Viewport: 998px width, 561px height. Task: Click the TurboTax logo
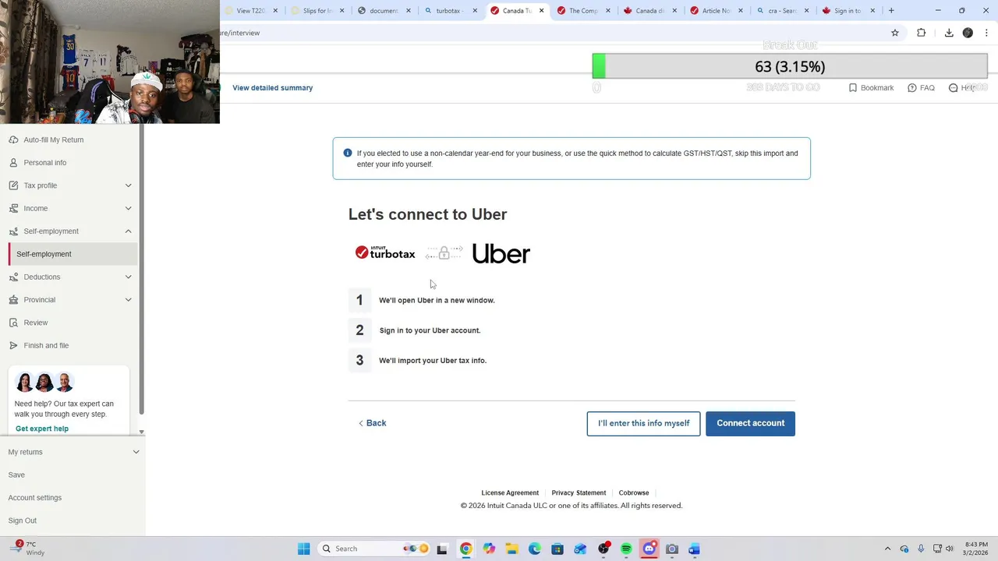385,252
